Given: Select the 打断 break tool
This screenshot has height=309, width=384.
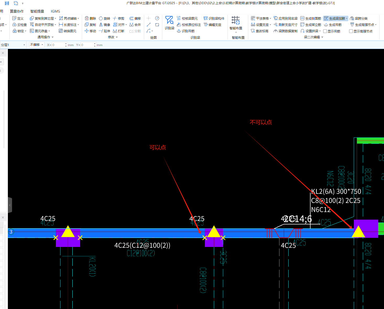Looking at the screenshot, I should (x=118, y=31).
